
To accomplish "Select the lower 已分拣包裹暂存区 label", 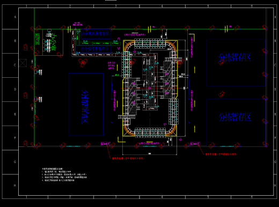I will pos(94,49).
